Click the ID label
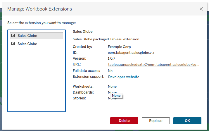The width and height of the screenshot is (209, 131). pos(75,53)
